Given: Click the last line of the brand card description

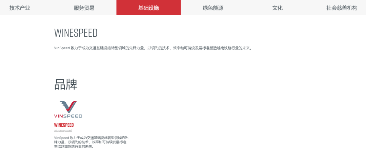Looking at the screenshot, I should pos(74,147).
